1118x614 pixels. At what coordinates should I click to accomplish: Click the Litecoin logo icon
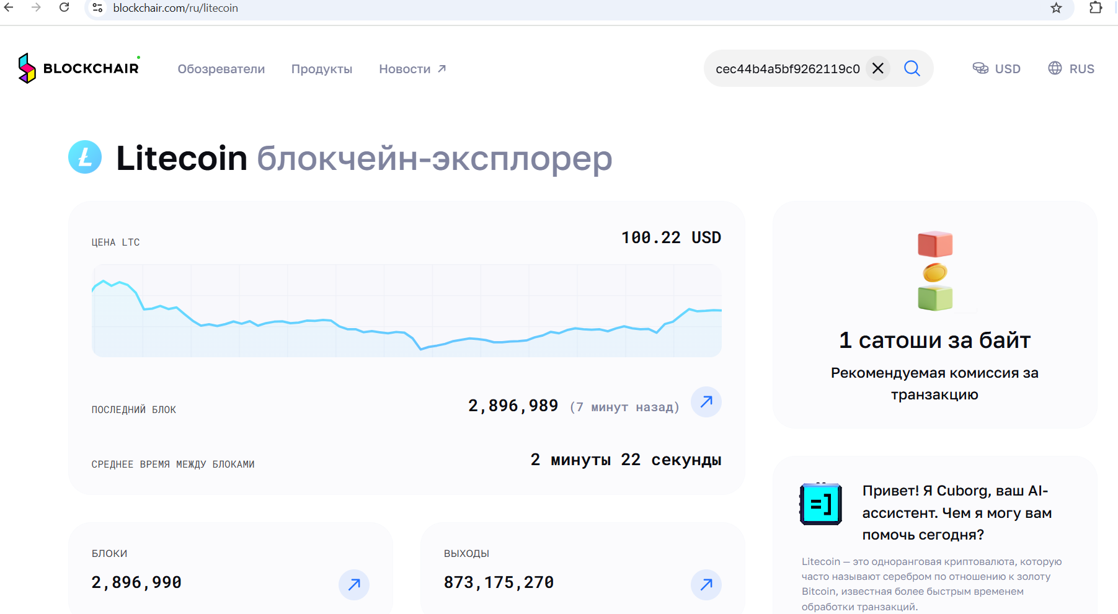coord(85,158)
